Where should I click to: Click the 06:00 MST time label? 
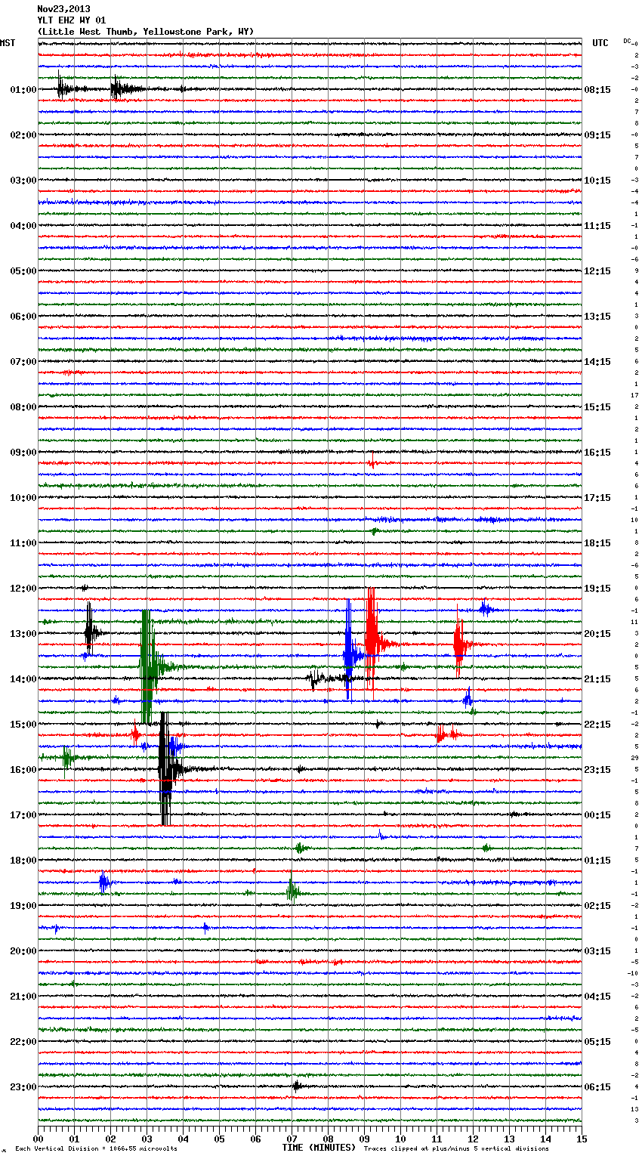pyautogui.click(x=23, y=317)
